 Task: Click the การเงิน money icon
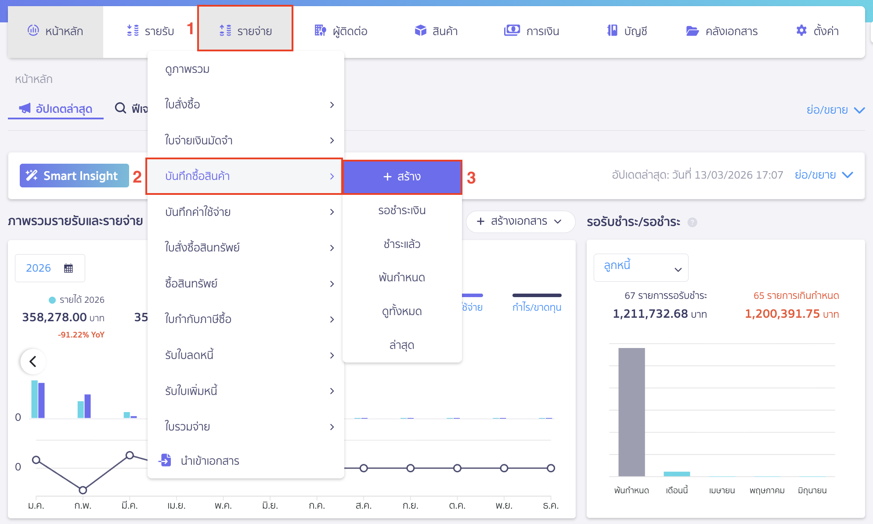(x=512, y=31)
